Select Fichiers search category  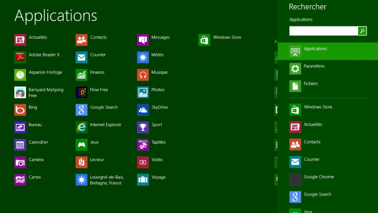(328, 86)
